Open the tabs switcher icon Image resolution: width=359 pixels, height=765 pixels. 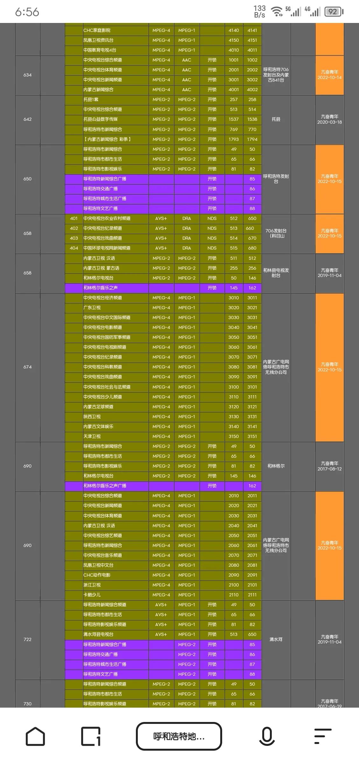coord(91,736)
